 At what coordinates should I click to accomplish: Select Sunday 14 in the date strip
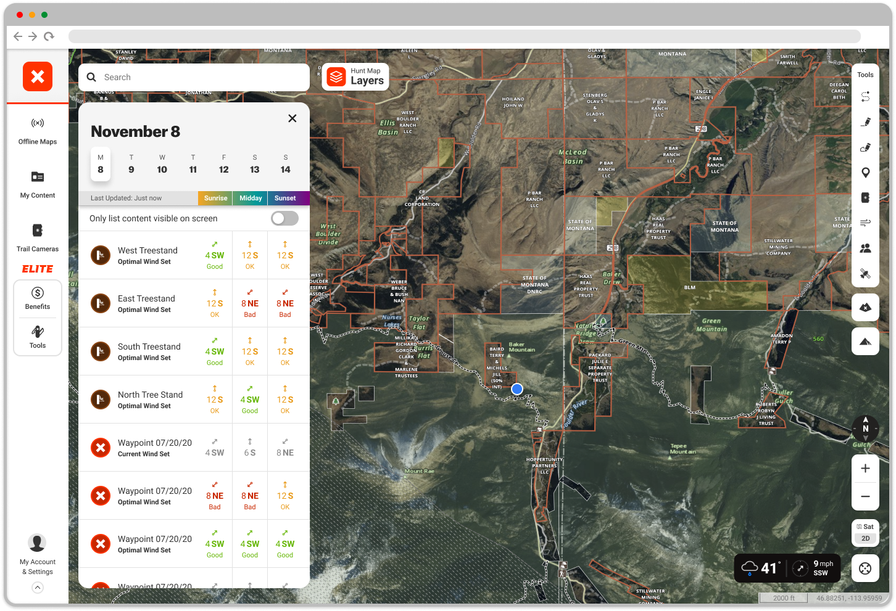(x=286, y=164)
